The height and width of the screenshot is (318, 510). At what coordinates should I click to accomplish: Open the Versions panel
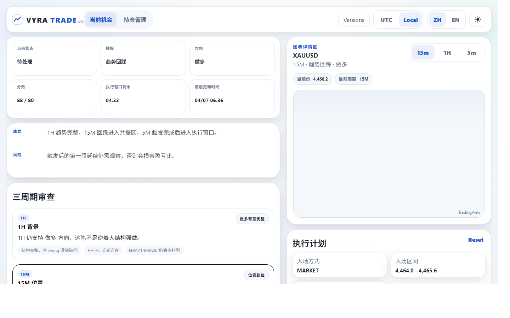pyautogui.click(x=353, y=20)
